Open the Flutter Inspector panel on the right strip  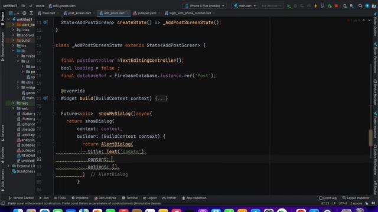click(375, 125)
